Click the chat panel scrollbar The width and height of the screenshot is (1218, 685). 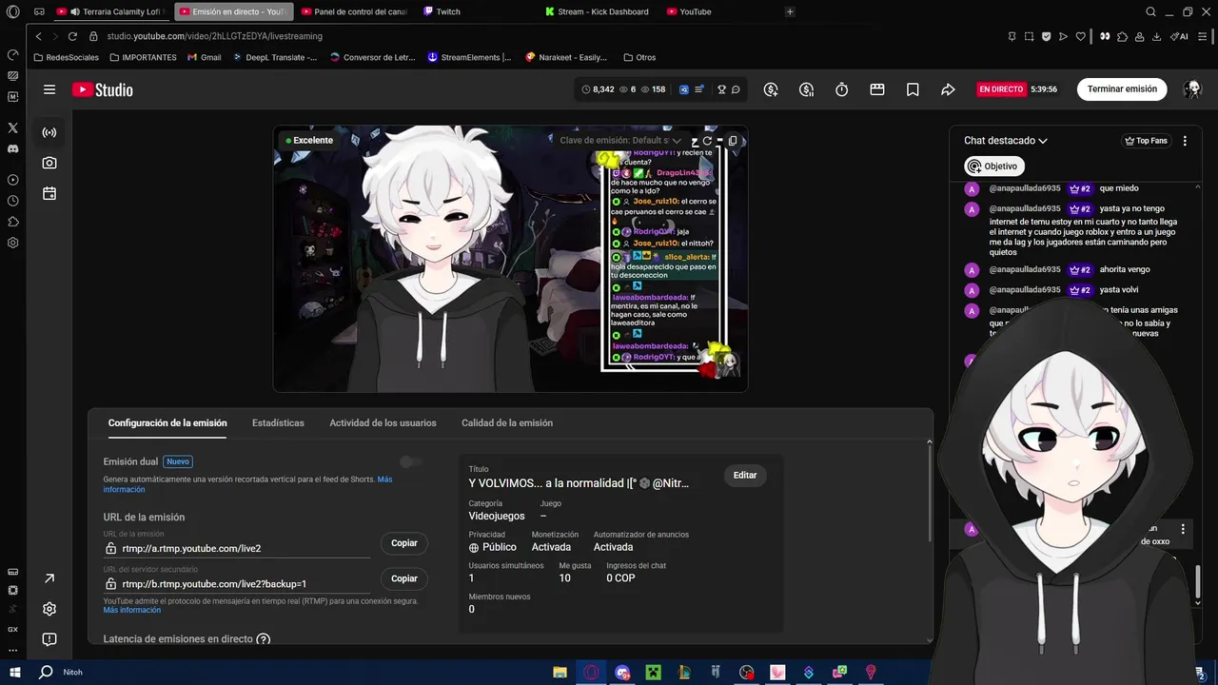(1198, 581)
